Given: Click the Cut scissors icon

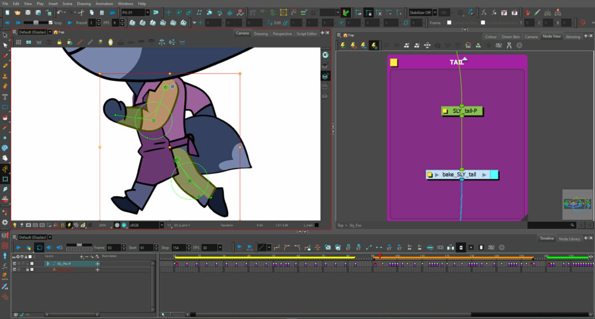Looking at the screenshot, I should [81, 13].
